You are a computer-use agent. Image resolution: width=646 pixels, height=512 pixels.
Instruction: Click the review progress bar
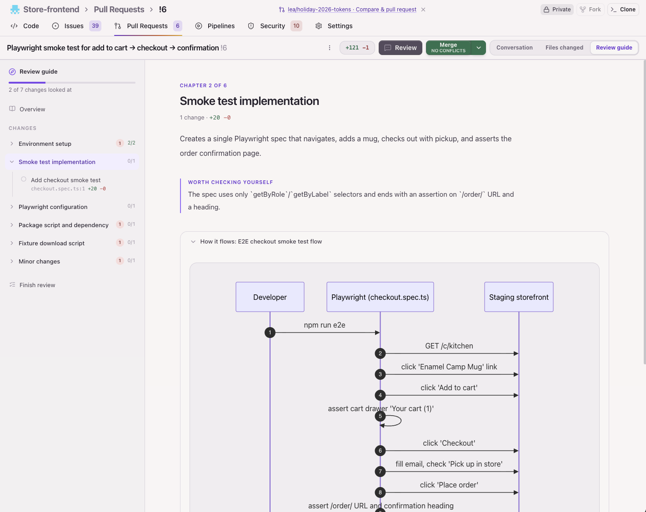pyautogui.click(x=72, y=83)
